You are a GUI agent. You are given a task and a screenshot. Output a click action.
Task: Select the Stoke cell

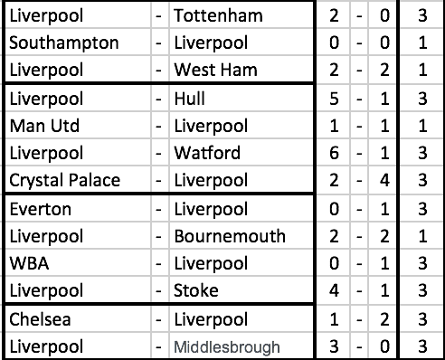[x=241, y=290]
